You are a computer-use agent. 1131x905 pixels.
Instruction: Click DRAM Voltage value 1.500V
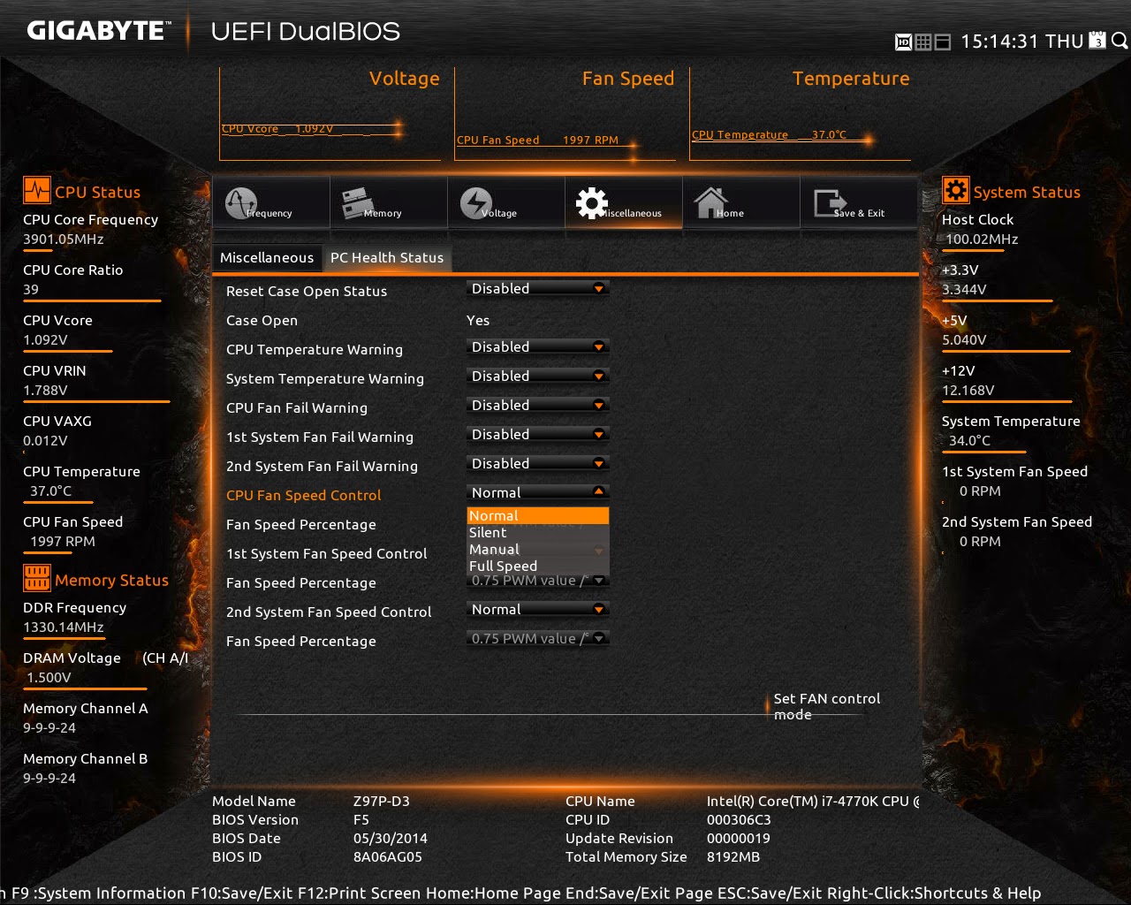pyautogui.click(x=49, y=678)
